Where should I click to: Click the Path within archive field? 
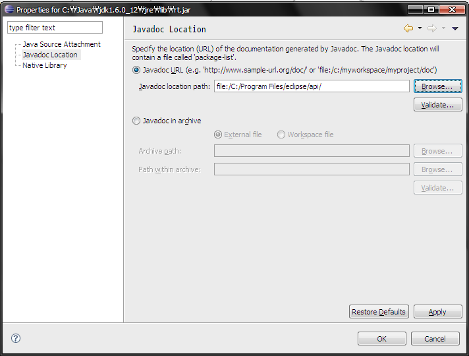[x=312, y=169]
